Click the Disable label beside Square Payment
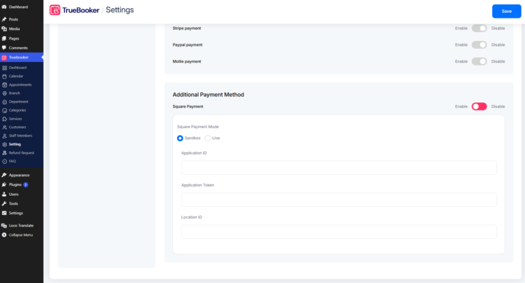 498,106
